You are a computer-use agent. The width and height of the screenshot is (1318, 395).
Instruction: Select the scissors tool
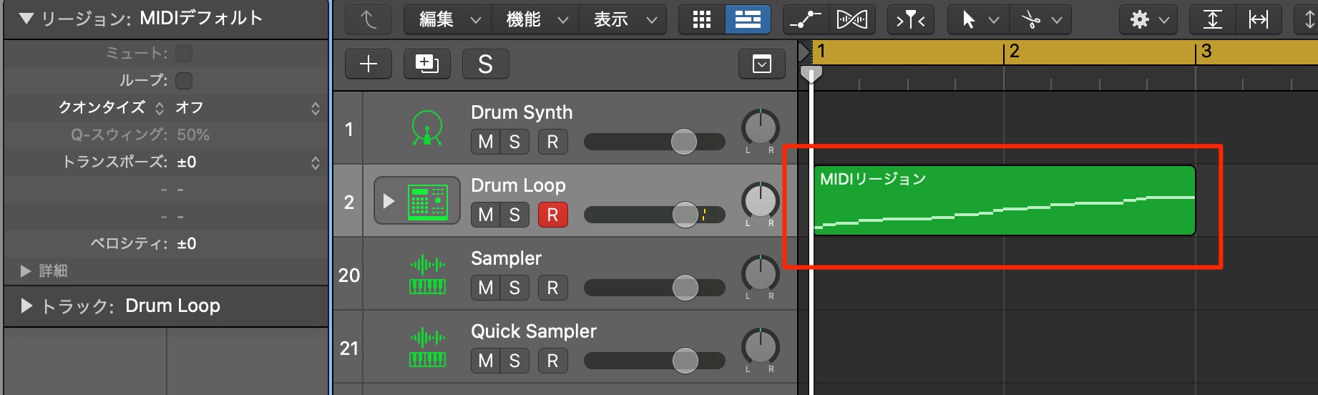[1031, 19]
